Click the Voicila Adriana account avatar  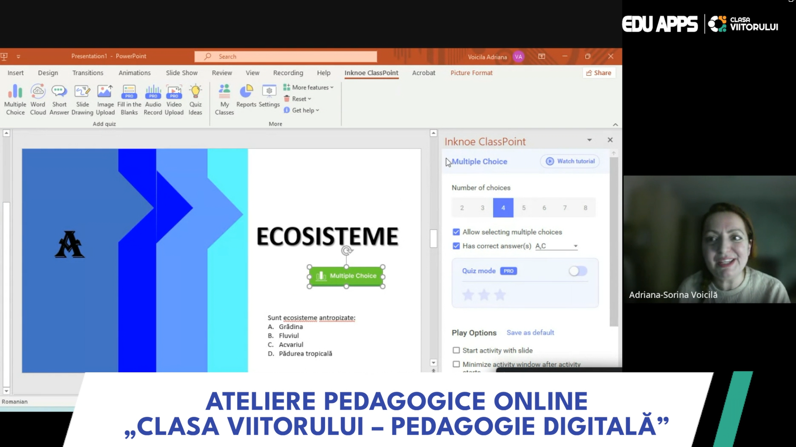[519, 57]
